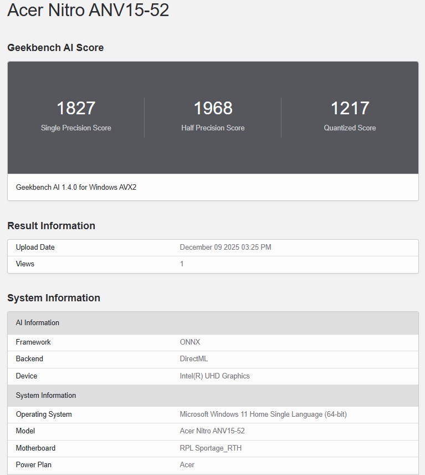Click the Half Precision Score label
Viewport: 425px width, 475px height.
(213, 128)
